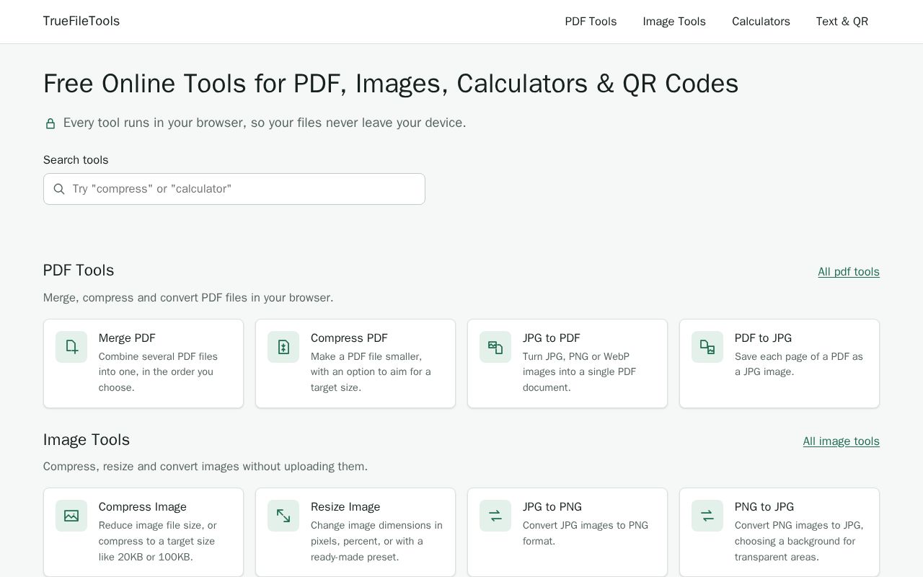The image size is (923, 577).
Task: Click the JPG to PDF card icon
Action: (495, 347)
